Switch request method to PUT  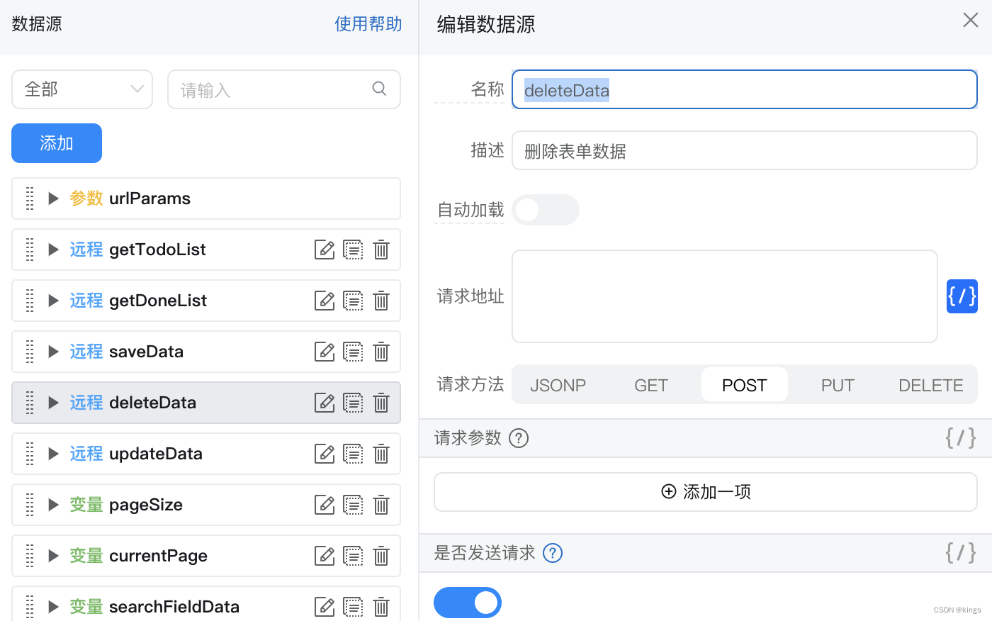(837, 385)
